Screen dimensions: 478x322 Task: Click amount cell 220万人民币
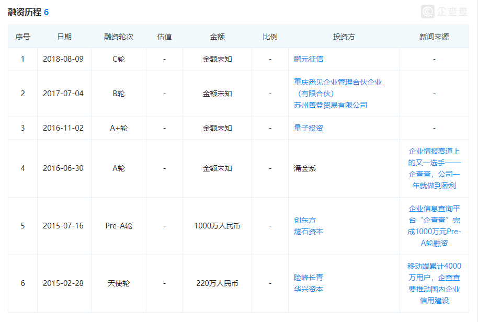pos(217,283)
